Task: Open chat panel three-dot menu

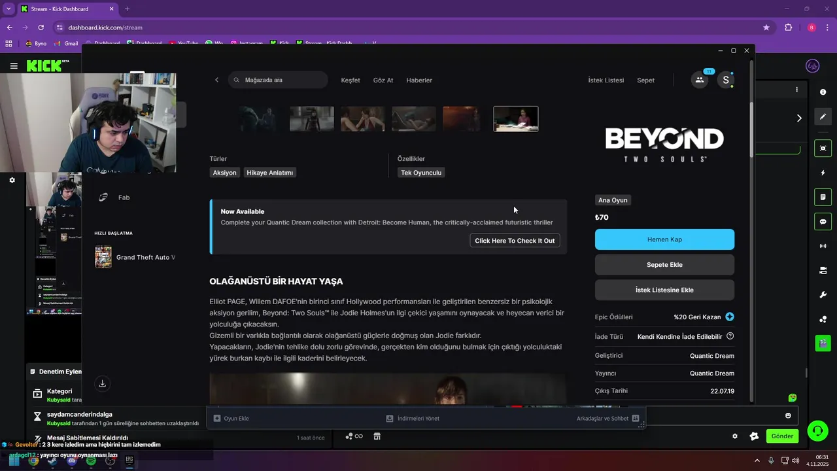Action: tap(796, 90)
